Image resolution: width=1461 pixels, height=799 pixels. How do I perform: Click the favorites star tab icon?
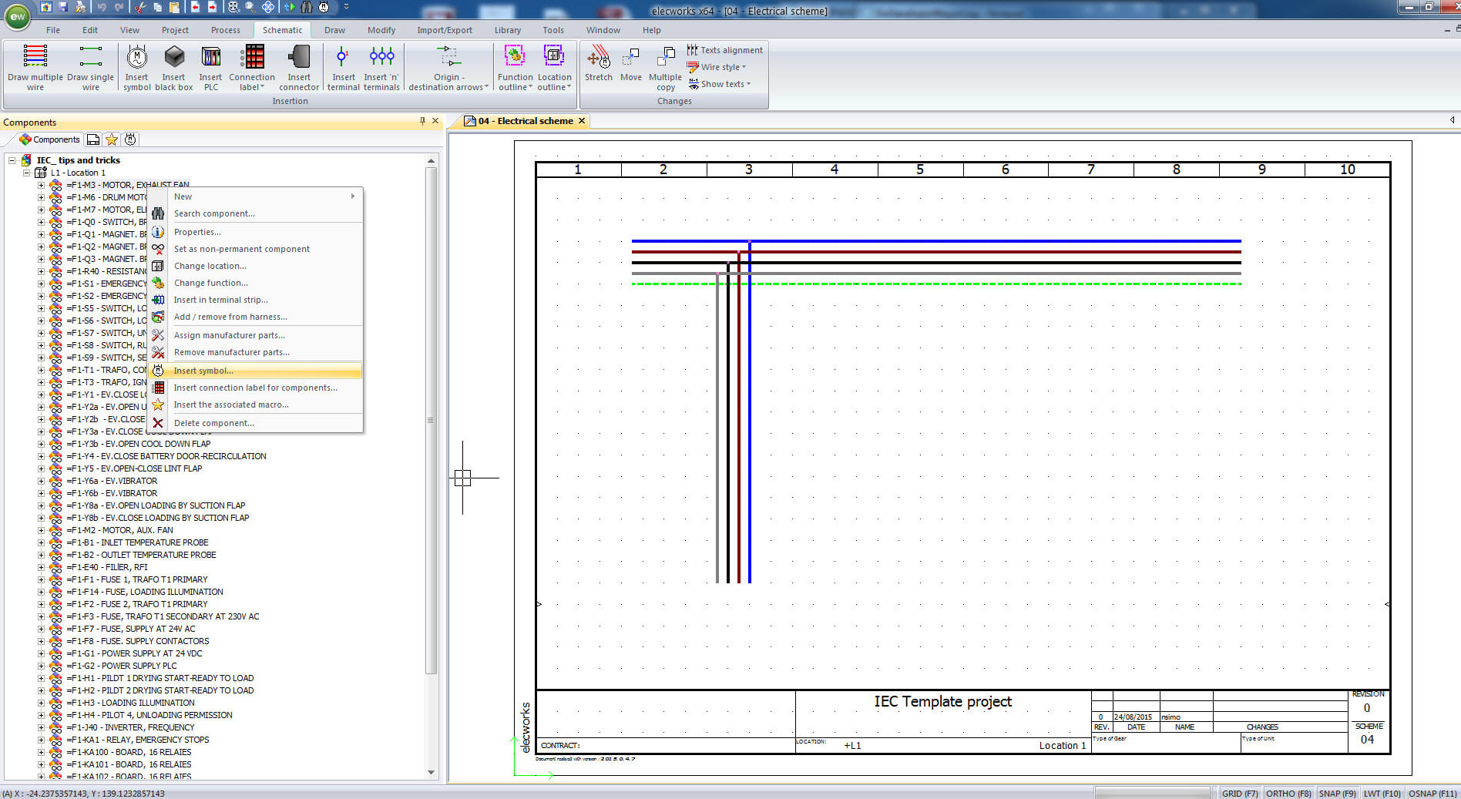pyautogui.click(x=112, y=139)
